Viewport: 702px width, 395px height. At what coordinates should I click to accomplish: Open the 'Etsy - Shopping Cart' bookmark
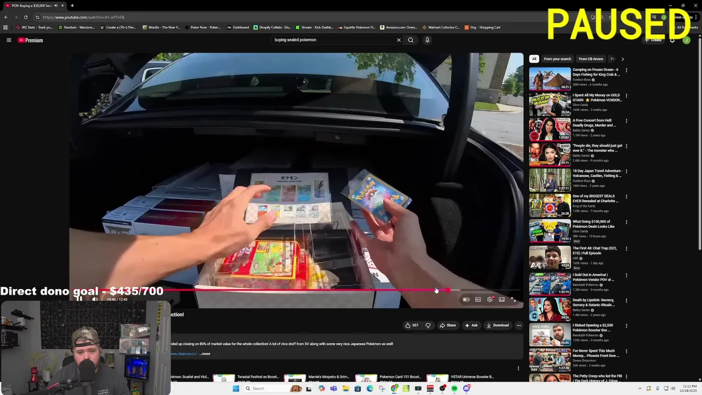tap(482, 27)
